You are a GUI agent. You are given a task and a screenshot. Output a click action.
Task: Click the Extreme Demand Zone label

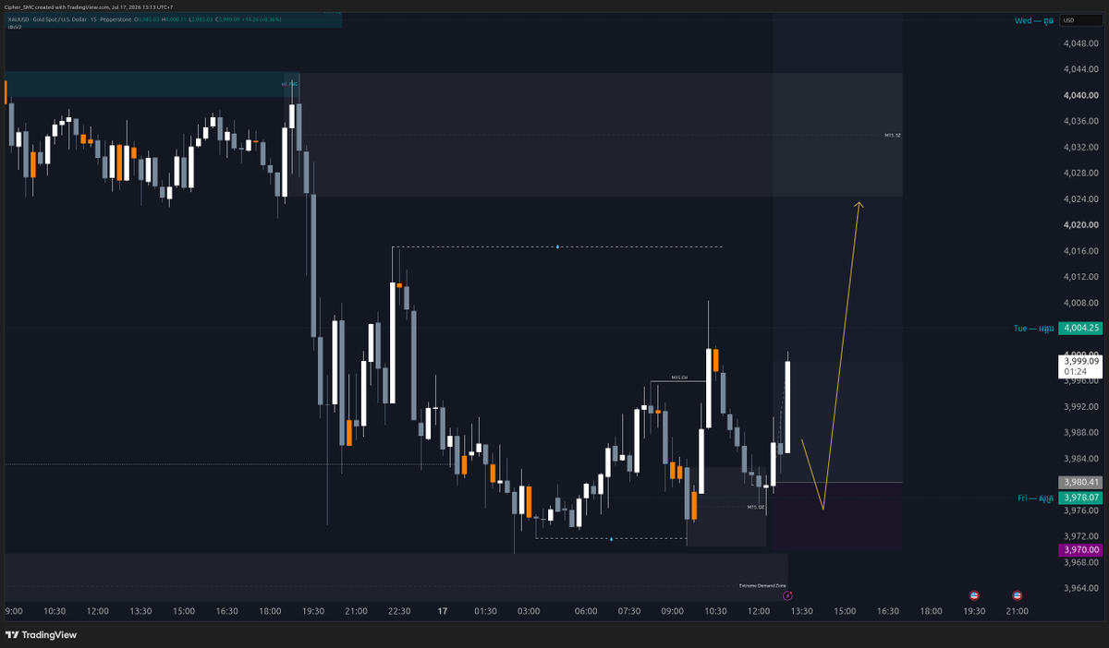(x=762, y=585)
